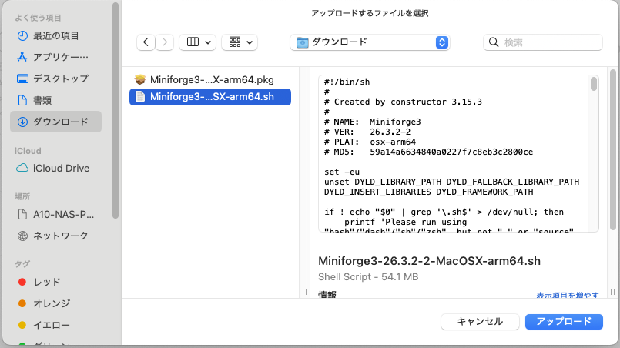Click the キャンセル button
The width and height of the screenshot is (620, 348).
[480, 322]
